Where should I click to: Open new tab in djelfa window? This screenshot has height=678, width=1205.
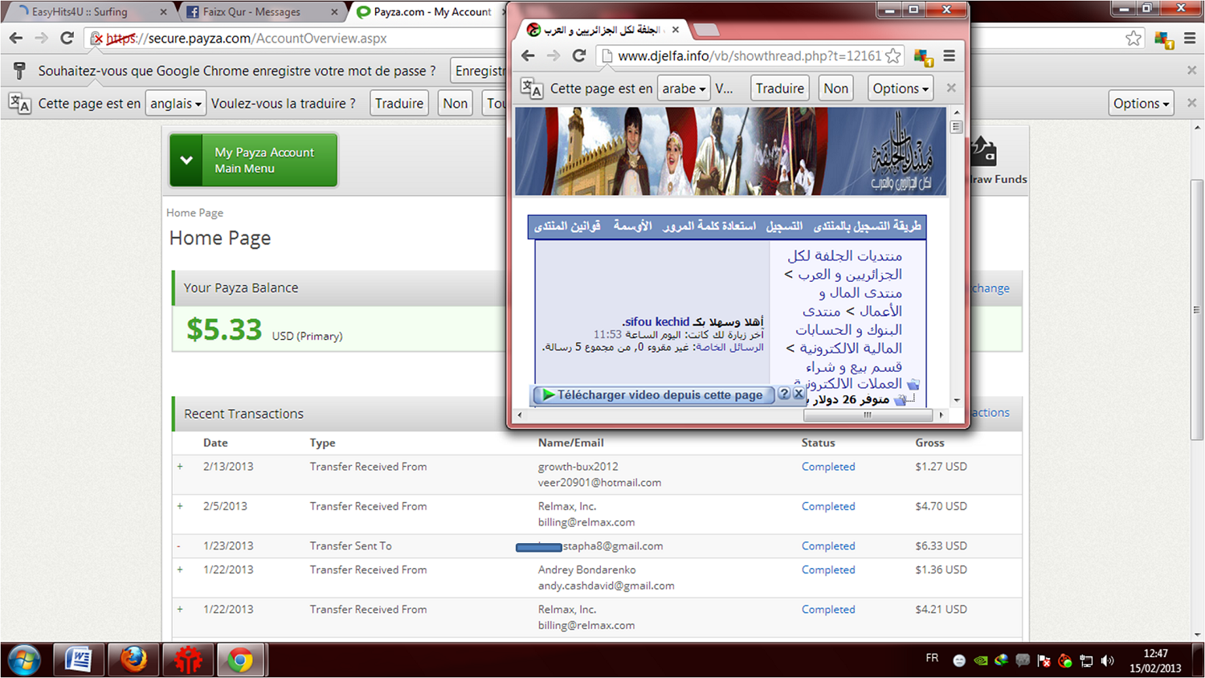point(706,31)
